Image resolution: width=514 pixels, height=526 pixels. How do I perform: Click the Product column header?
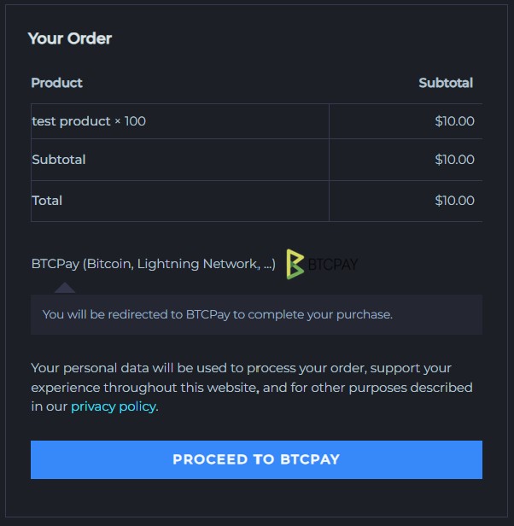[x=56, y=83]
